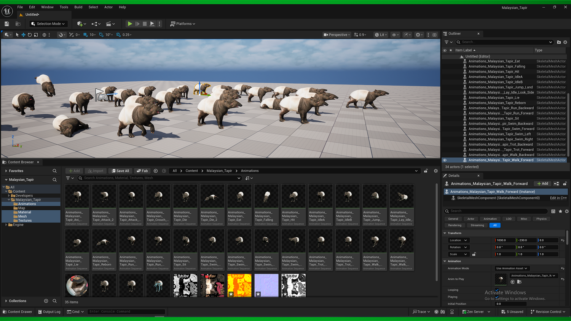Open the Window menu

click(47, 7)
